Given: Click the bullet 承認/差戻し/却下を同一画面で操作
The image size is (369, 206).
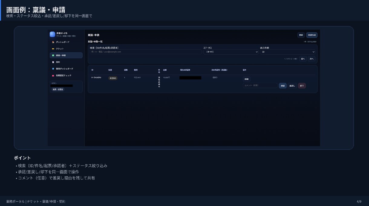Looking at the screenshot, I should click(47, 172).
